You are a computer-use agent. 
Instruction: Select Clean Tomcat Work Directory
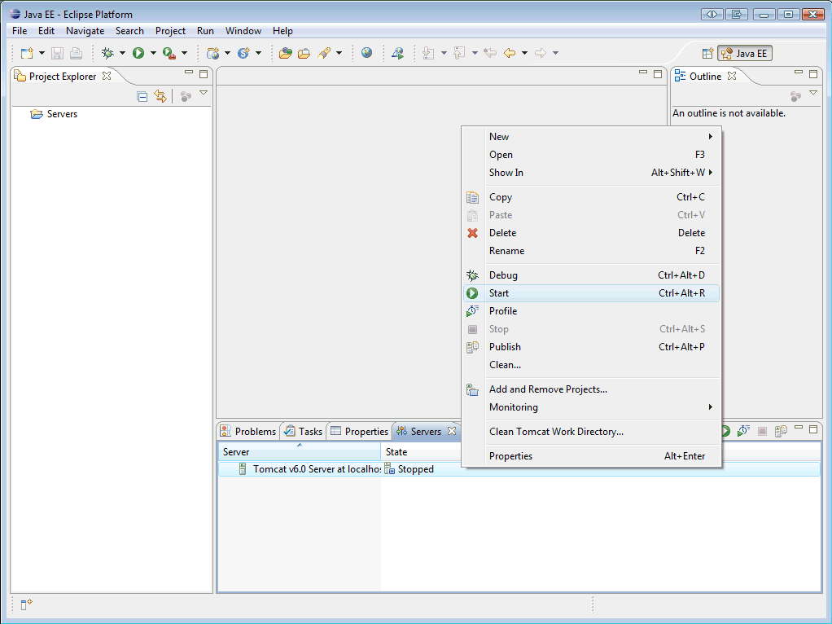592,432
